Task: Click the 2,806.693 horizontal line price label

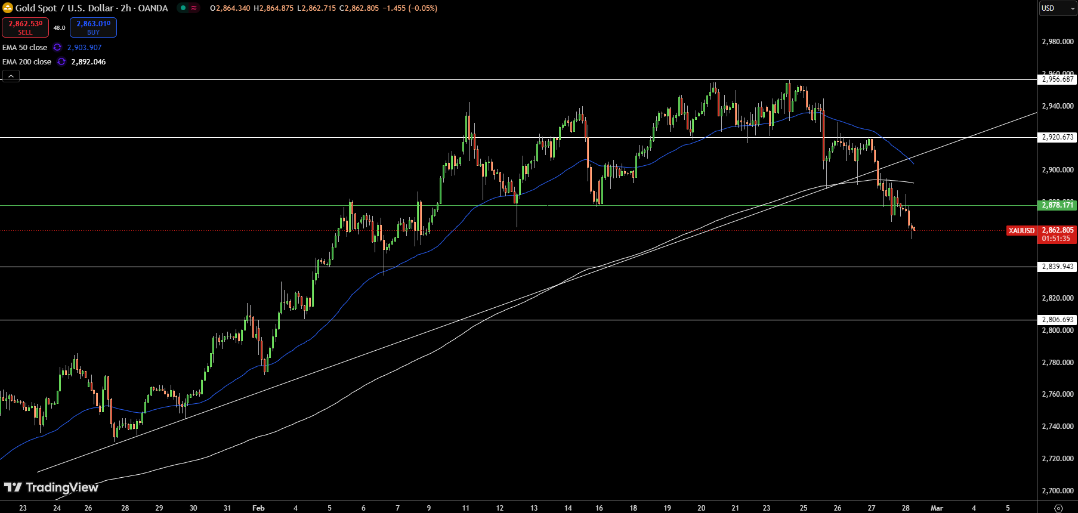Action: [1058, 320]
